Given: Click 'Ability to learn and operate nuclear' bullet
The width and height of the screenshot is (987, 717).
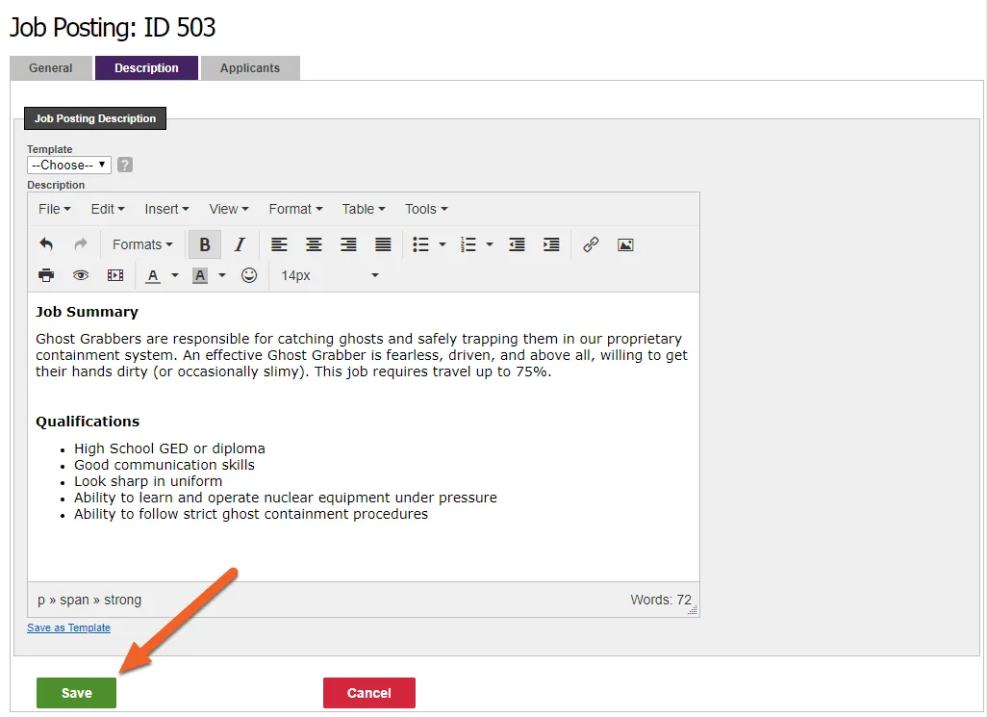Looking at the screenshot, I should coord(285,498).
